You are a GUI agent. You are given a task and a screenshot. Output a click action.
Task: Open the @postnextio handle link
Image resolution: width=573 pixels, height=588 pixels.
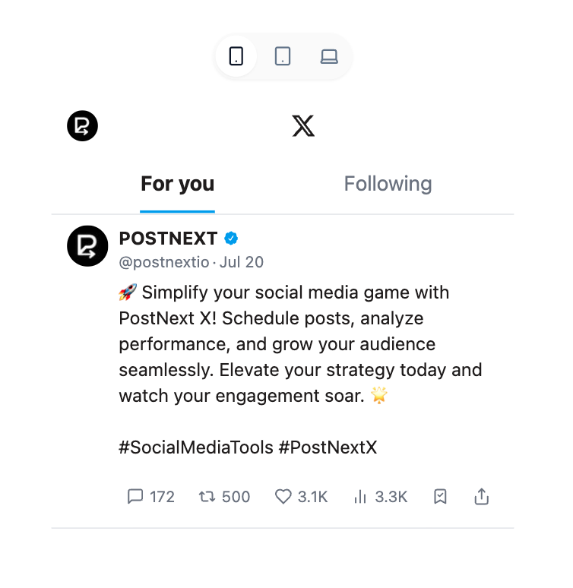click(164, 263)
